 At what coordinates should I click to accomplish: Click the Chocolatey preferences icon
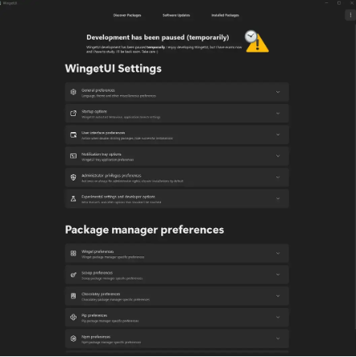coord(73,296)
